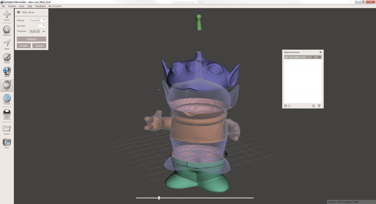
Task: Open the Feedback menu
Action: 40,6
